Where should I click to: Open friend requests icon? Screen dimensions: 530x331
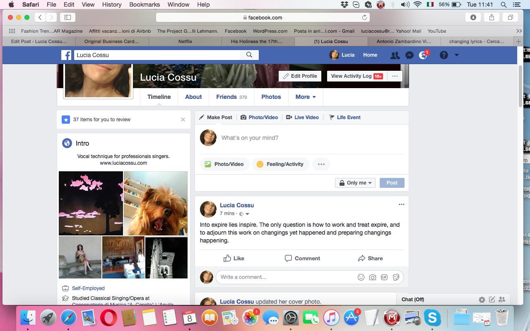pos(395,55)
